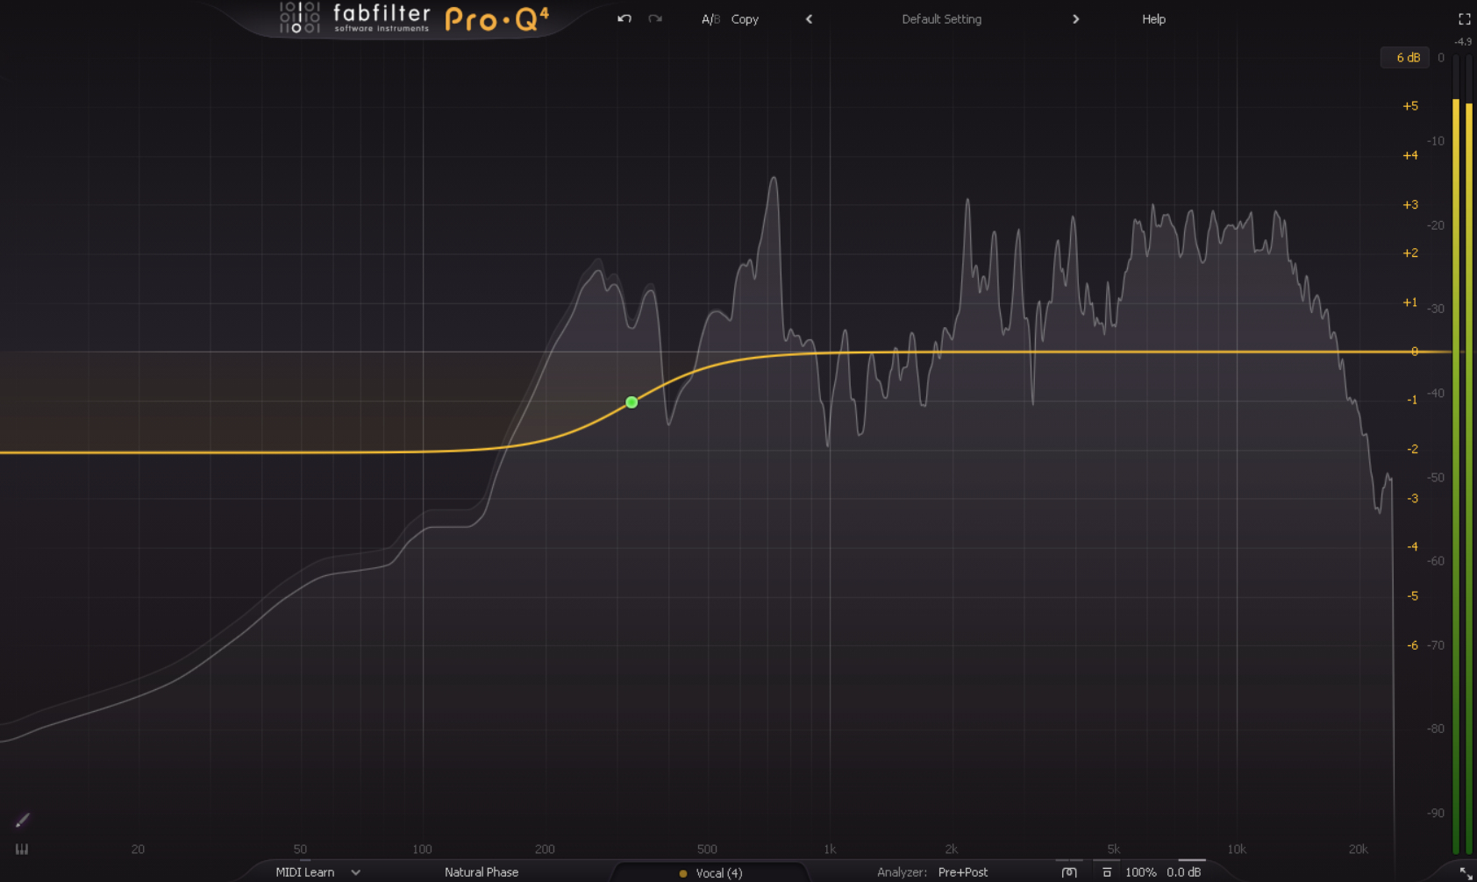Go to the previous preset arrow
Image resolution: width=1477 pixels, height=882 pixels.
click(809, 19)
